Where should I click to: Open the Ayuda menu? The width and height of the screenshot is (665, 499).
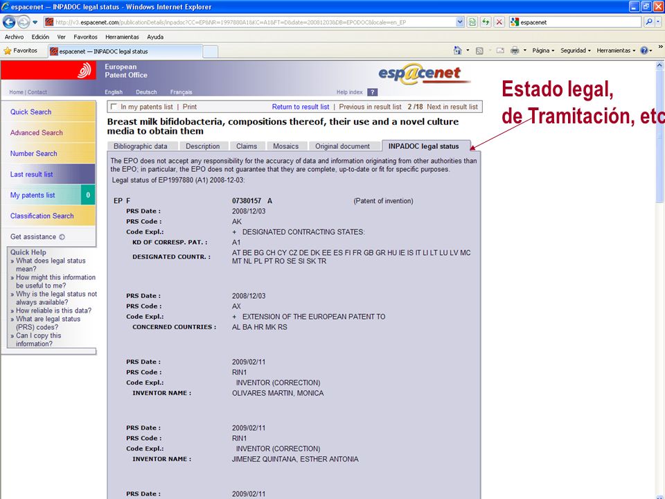pyautogui.click(x=155, y=37)
